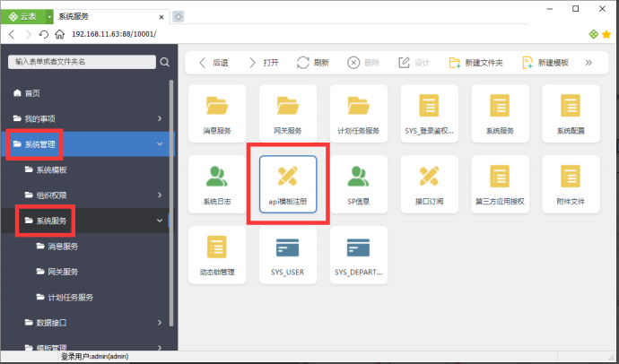Screen dimensions: 619x364
Task: Collapse 系统管理 using its chevron
Action: tap(160, 144)
